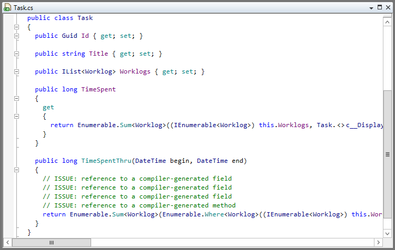Viewport: 395px width, 250px height.
Task: Click the Title property name
Action: coord(98,54)
